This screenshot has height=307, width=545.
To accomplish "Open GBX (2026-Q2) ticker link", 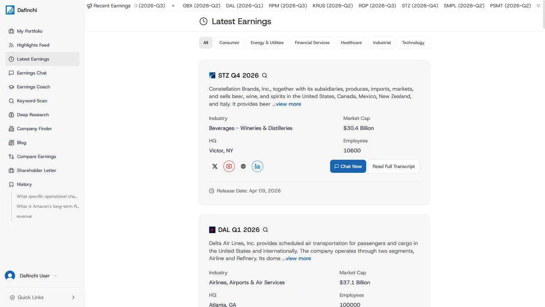I will 202,6.
